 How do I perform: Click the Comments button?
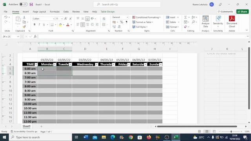[x=226, y=11]
